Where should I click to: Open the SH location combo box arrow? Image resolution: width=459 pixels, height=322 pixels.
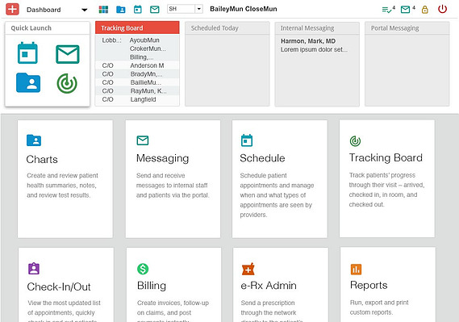tap(198, 9)
